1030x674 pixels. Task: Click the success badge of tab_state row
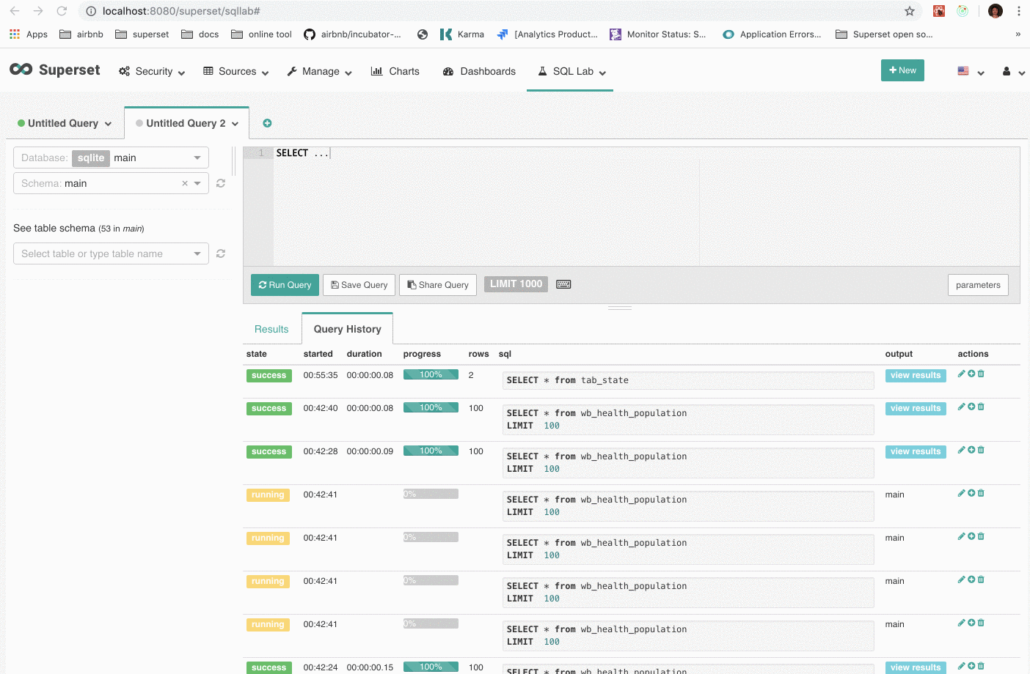point(269,376)
